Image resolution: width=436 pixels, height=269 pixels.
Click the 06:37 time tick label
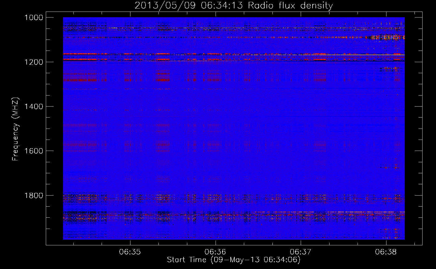[300, 252]
